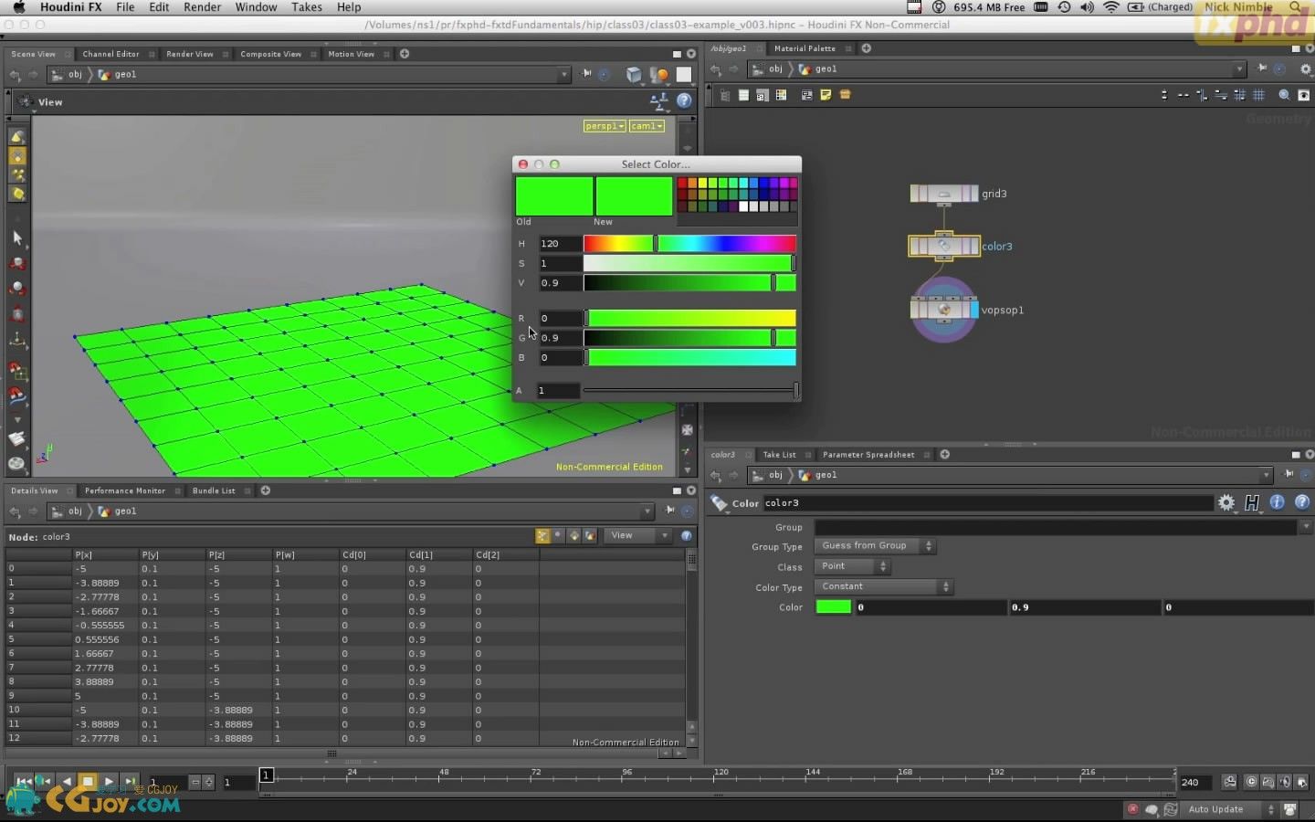The image size is (1315, 822).
Task: Switch to the Channel Editor tab
Action: tap(110, 54)
